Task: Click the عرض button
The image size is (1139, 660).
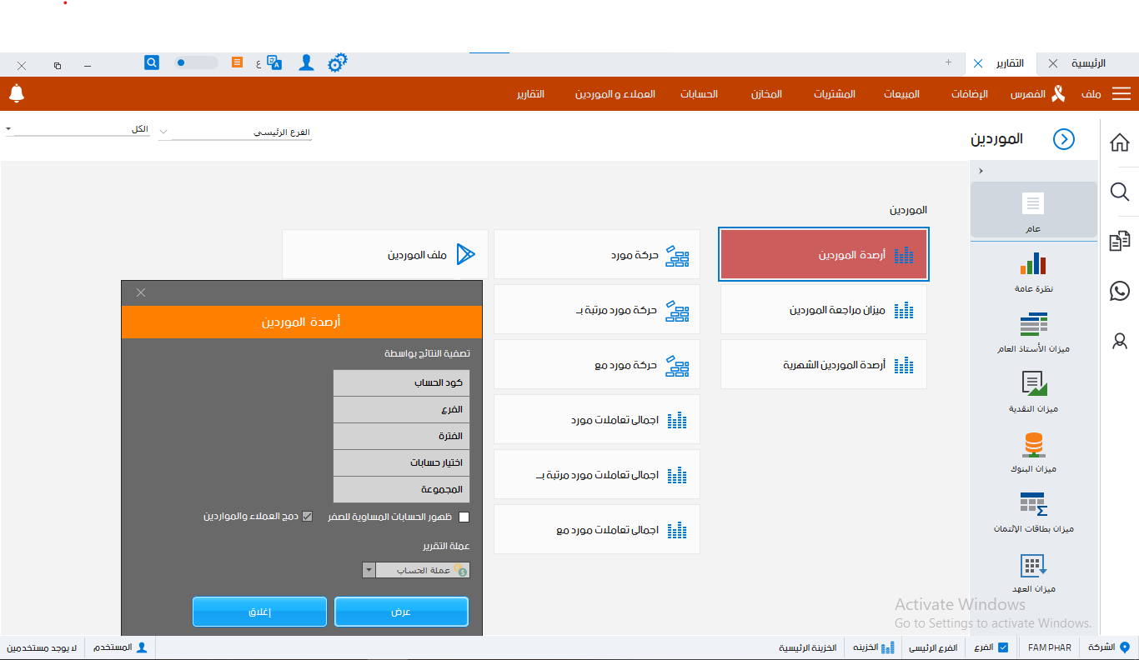Action: pyautogui.click(x=401, y=612)
